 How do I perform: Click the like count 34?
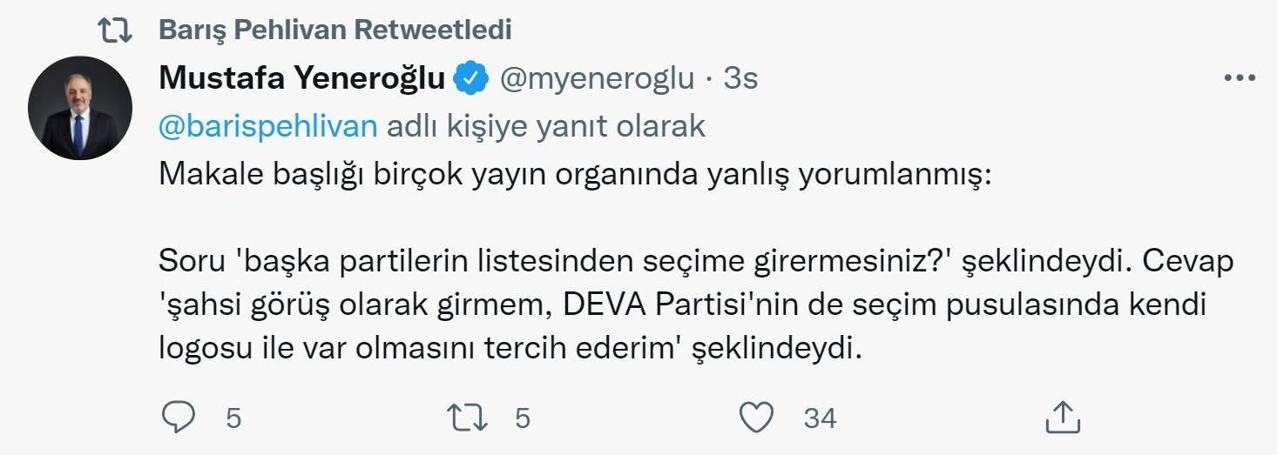tap(819, 418)
